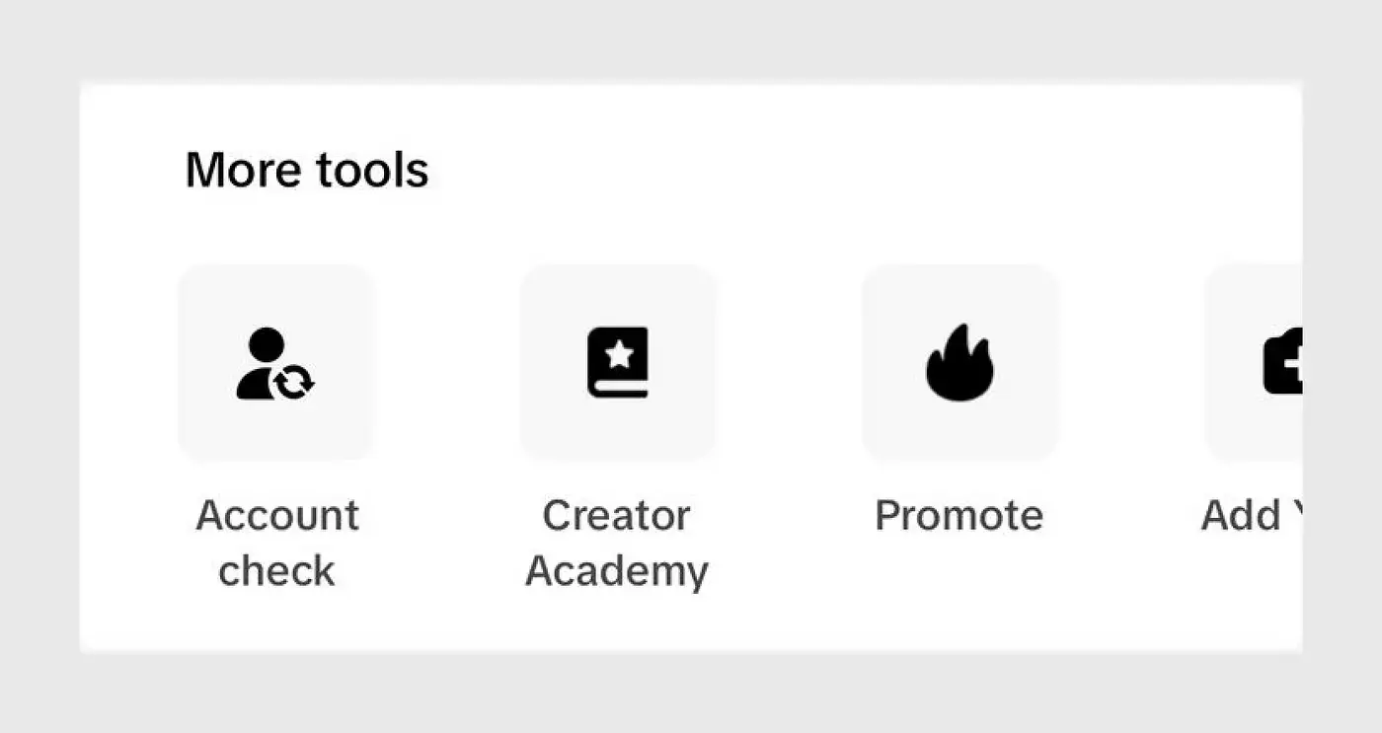This screenshot has width=1382, height=733.
Task: Click the word "Academy" below Creator
Action: (x=617, y=571)
